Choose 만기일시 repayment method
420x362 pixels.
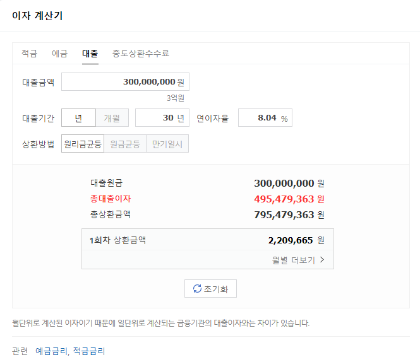167,144
